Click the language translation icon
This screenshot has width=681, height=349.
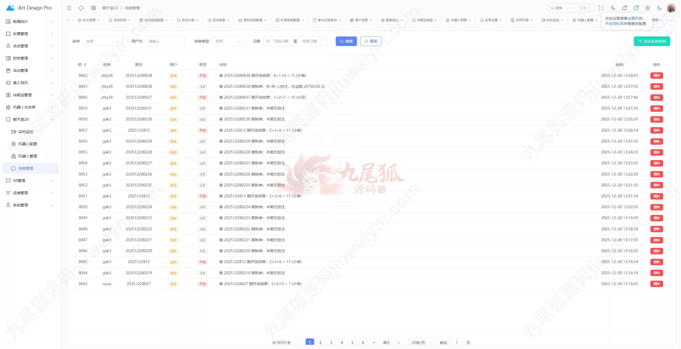click(x=613, y=8)
